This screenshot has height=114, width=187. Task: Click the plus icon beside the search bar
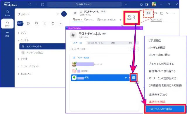(126, 4)
